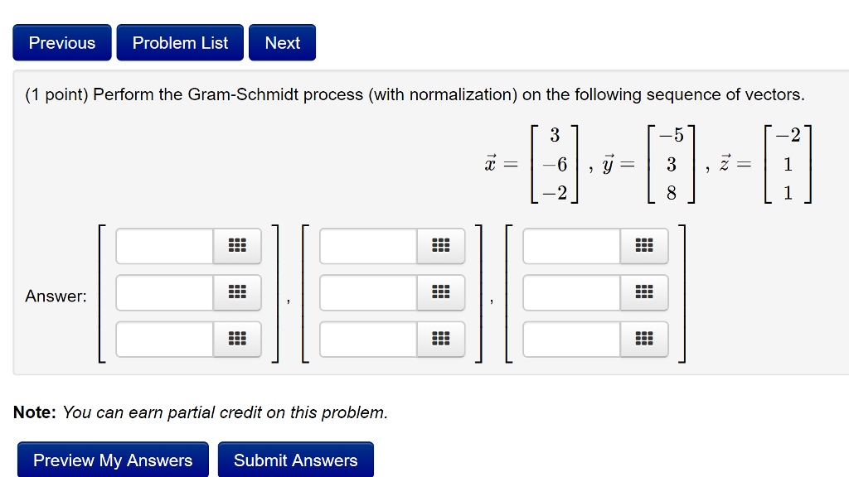Open equation editor for second vector's middle entry
Screen dimensions: 849x477
tap(441, 292)
